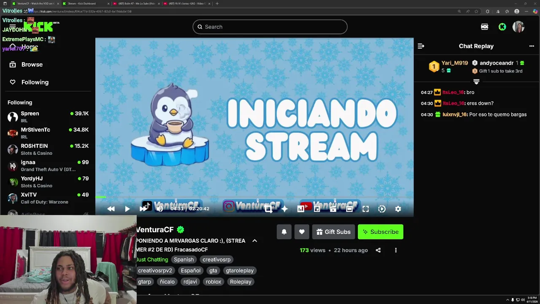Viewport: 540px width, 304px height.
Task: Click luixnvjl_16 username in chat
Action: (455, 114)
